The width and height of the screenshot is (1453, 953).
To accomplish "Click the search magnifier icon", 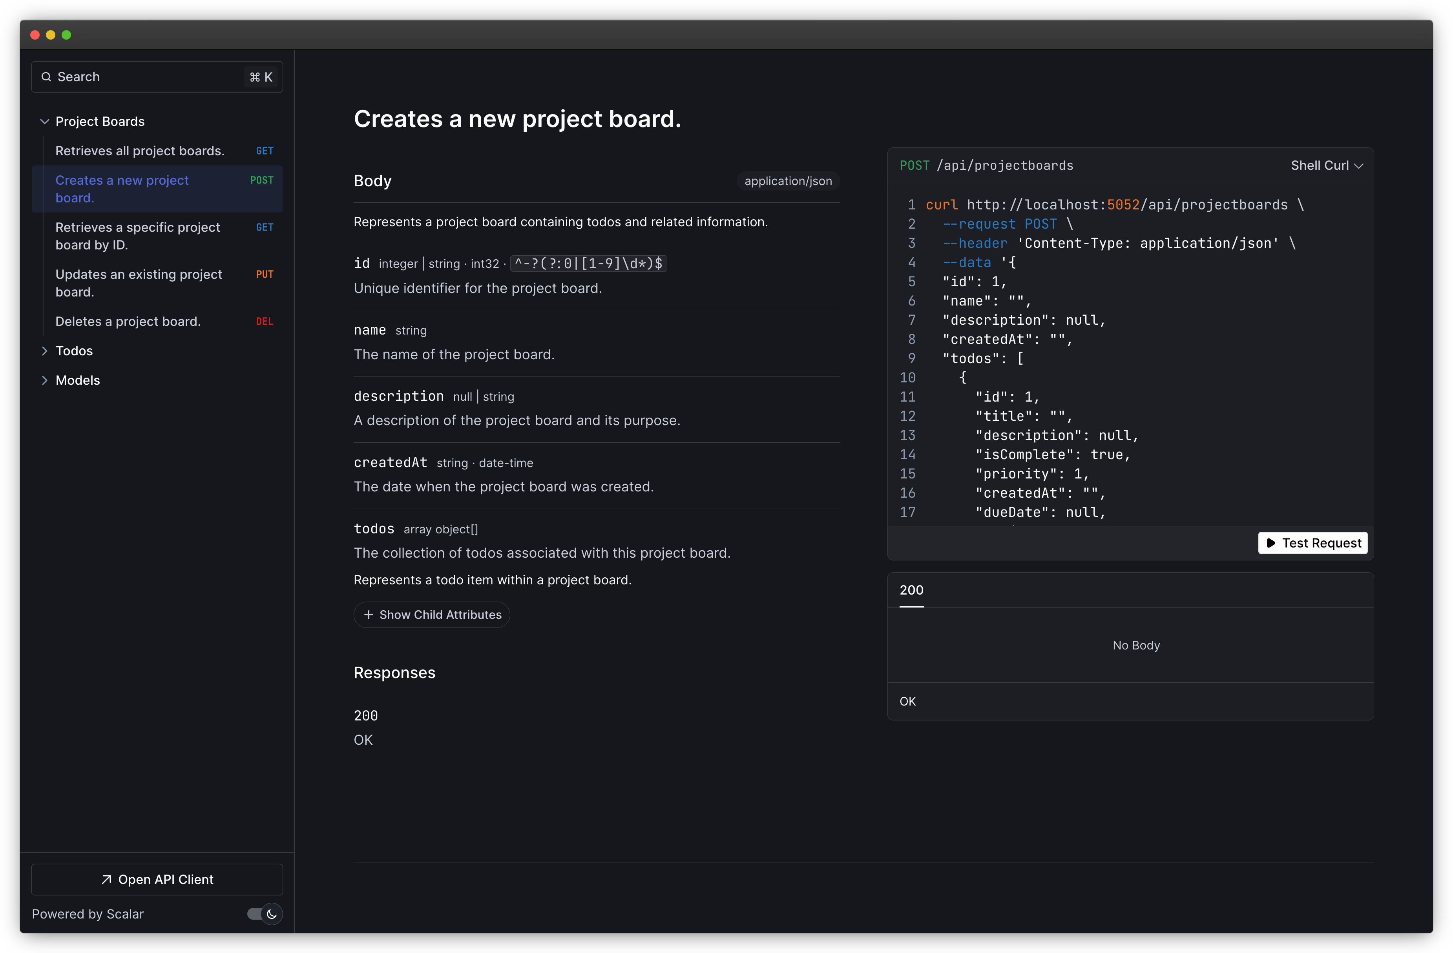I will [46, 77].
